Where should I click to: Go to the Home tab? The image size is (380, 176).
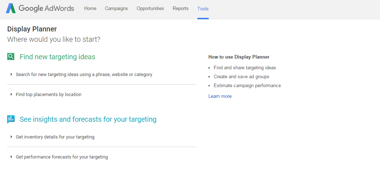click(90, 9)
